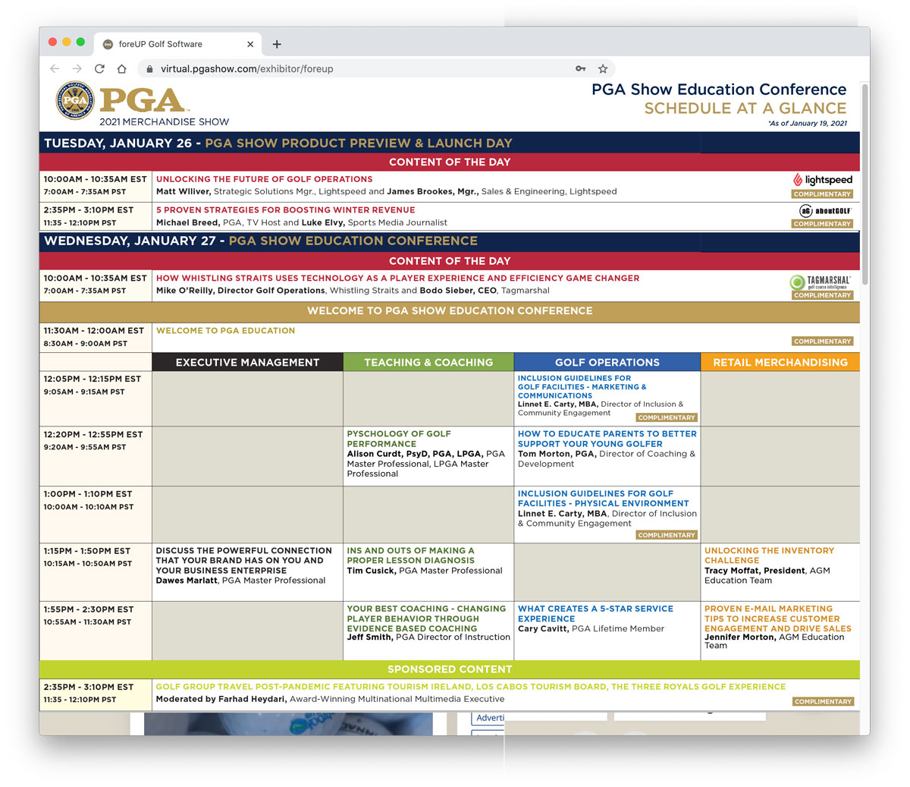
Task: Open How to Educate Parents session
Action: click(x=607, y=439)
